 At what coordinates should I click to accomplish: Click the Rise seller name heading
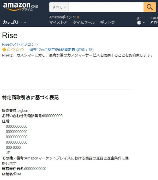tap(10, 35)
